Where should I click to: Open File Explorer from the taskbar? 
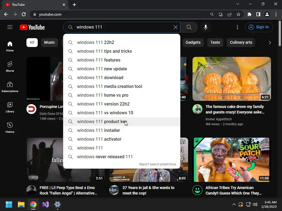click(21, 204)
